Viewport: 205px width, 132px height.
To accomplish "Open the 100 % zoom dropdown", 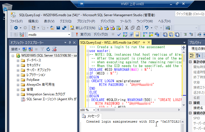I will (x=94, y=110).
